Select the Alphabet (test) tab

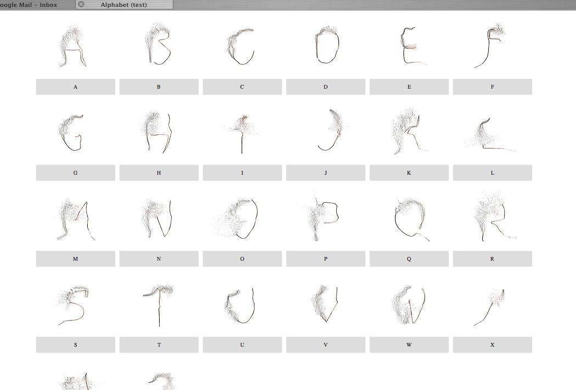click(x=124, y=5)
